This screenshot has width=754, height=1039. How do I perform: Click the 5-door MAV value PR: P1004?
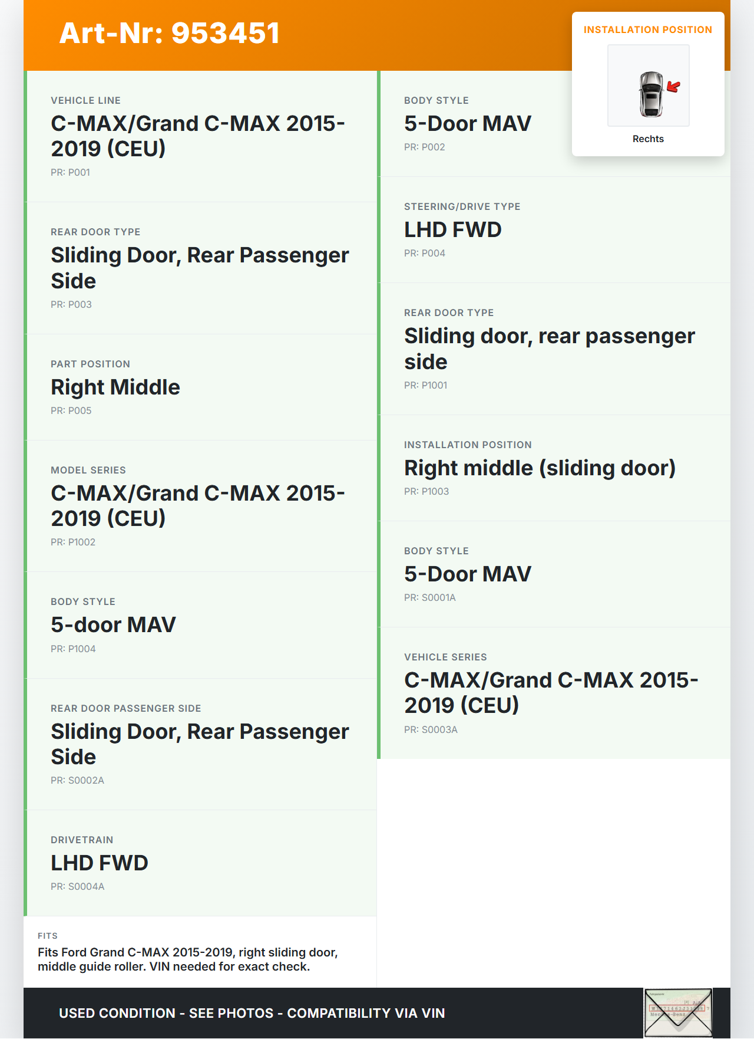pos(113,625)
